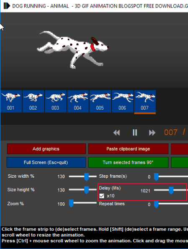Click the Size height value 130

[x=61, y=190]
